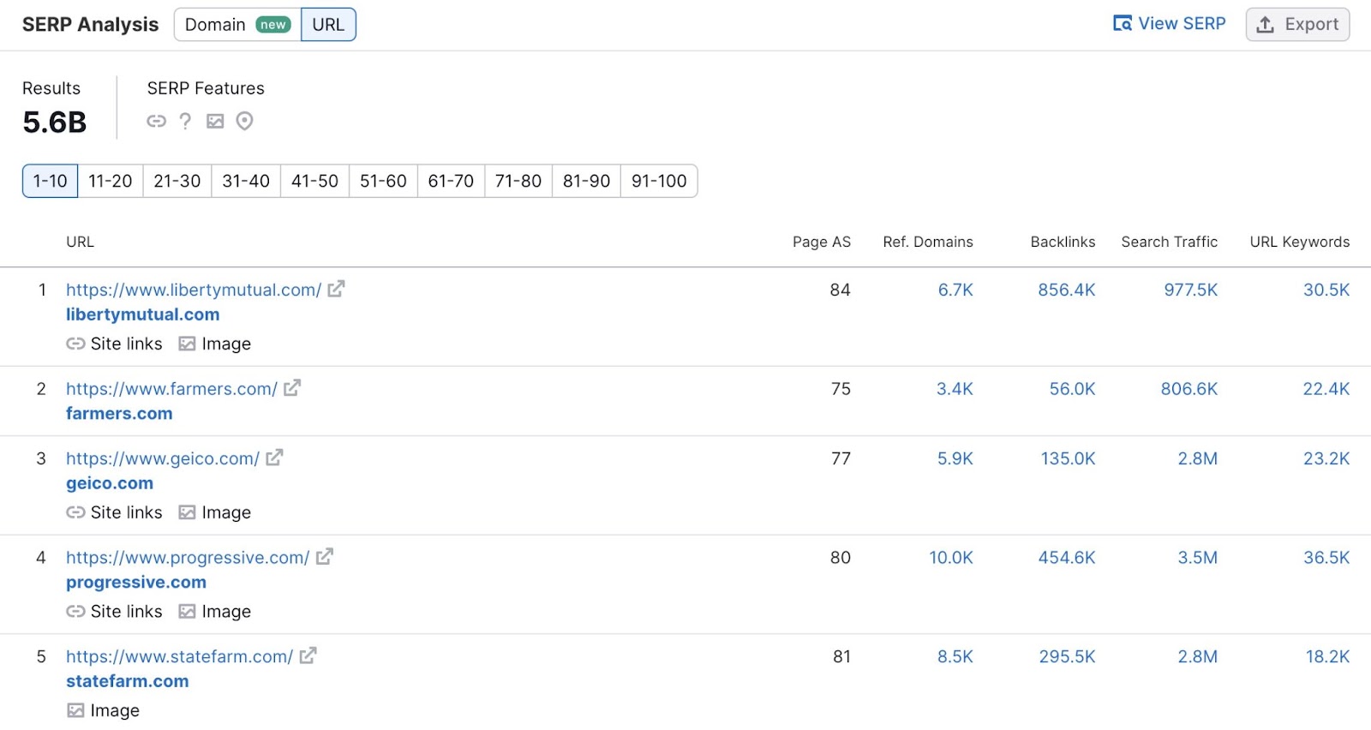Click the URL Keywords column header

coord(1300,242)
